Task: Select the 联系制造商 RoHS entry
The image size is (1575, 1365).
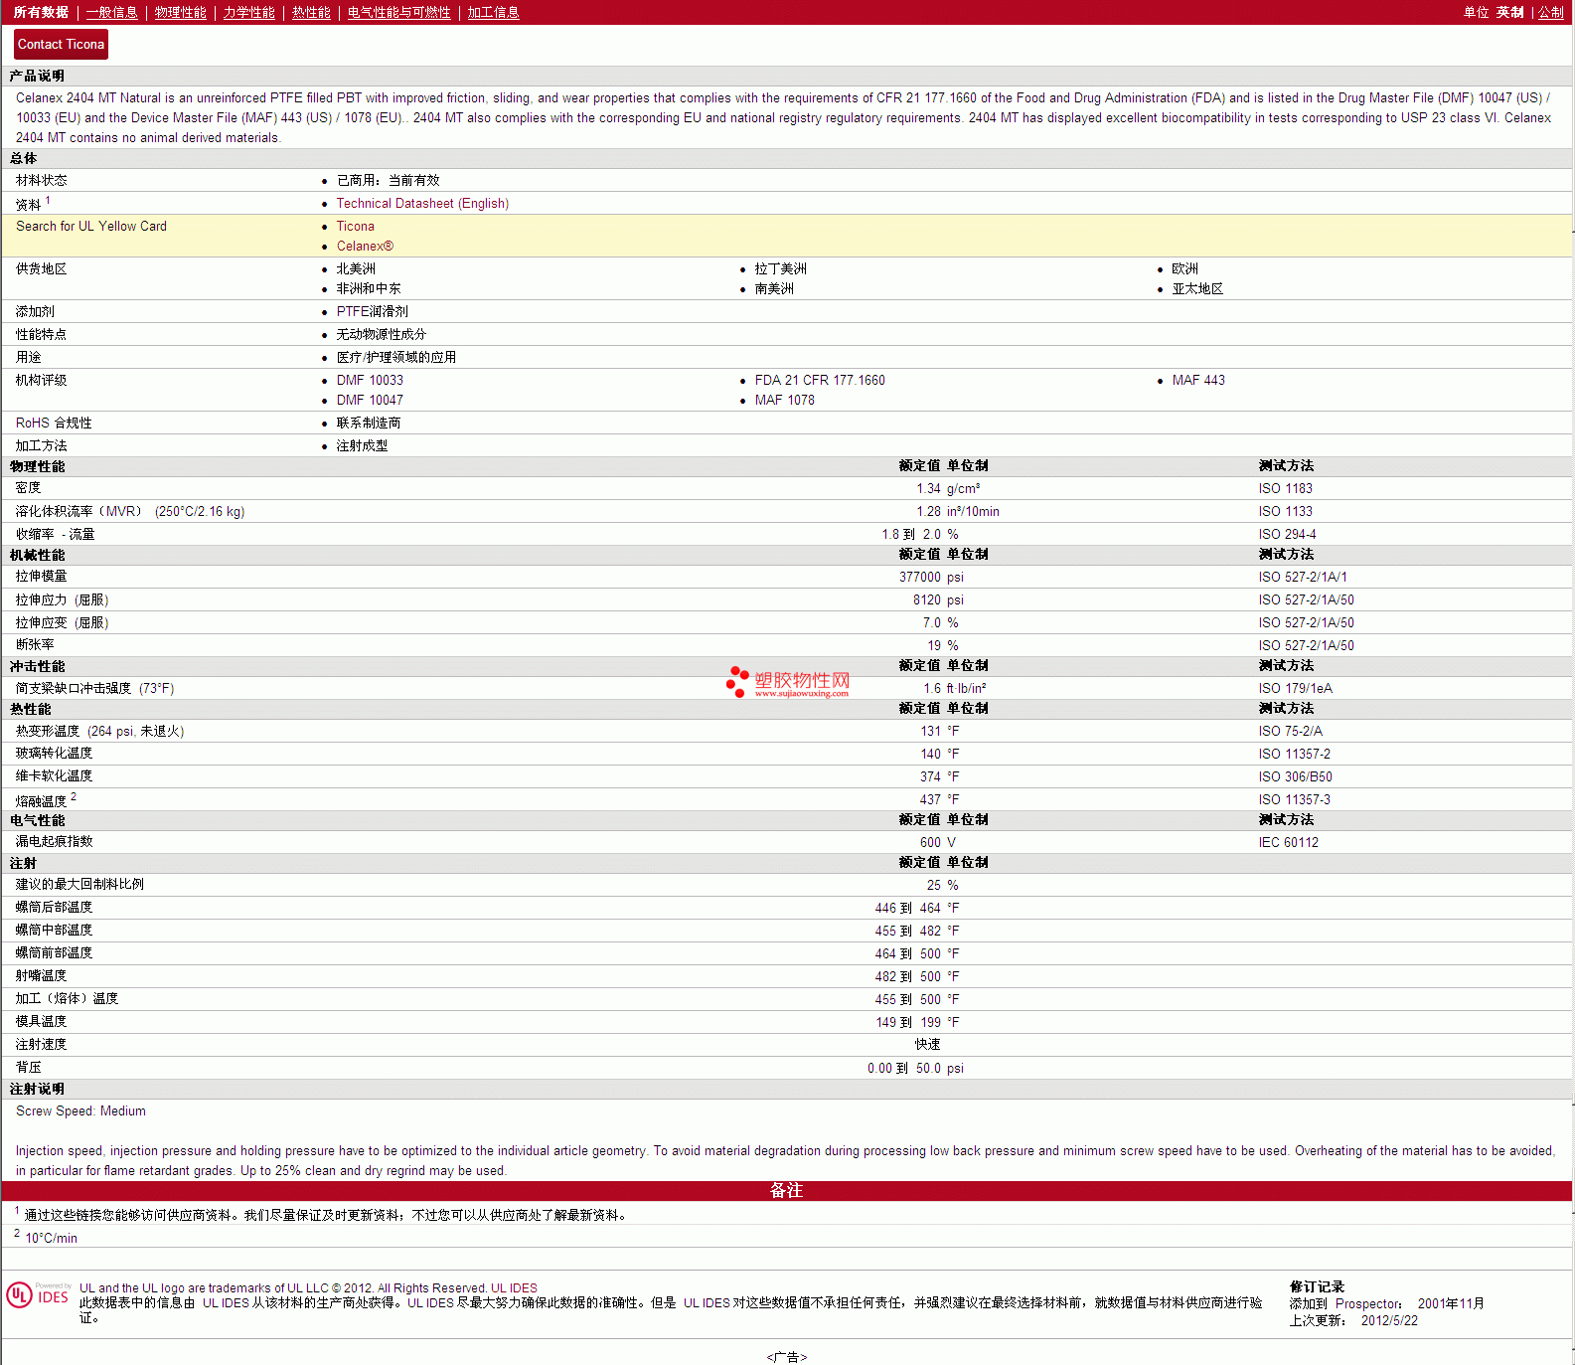Action: pyautogui.click(x=369, y=423)
